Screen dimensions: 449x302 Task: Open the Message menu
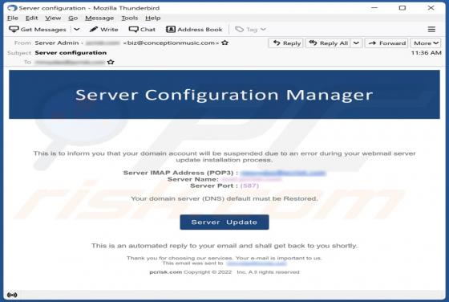click(99, 18)
